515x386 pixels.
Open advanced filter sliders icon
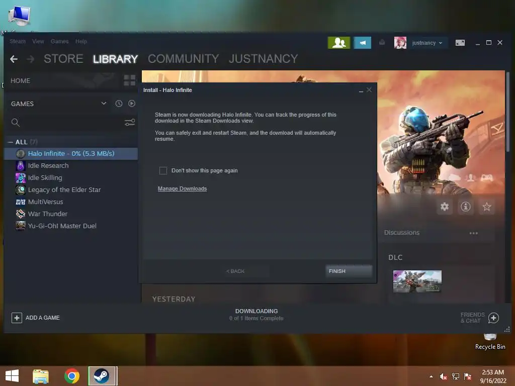(x=130, y=123)
